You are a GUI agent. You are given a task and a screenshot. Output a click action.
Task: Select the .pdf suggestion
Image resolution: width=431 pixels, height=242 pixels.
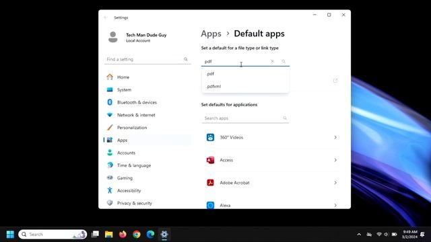[245, 74]
